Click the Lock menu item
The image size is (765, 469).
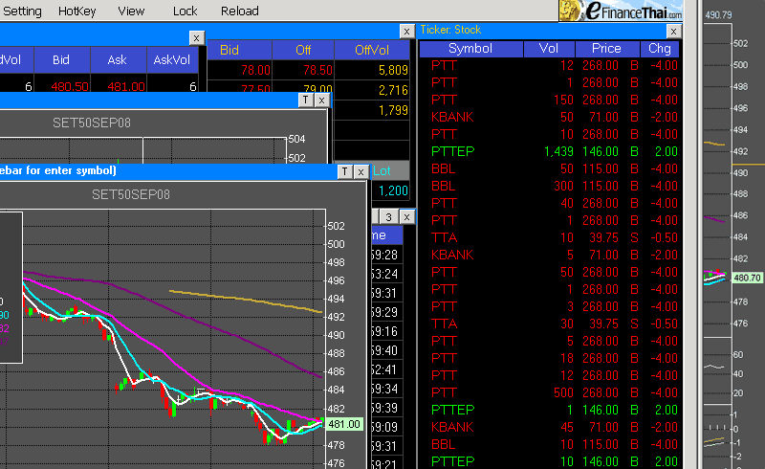[x=185, y=11]
